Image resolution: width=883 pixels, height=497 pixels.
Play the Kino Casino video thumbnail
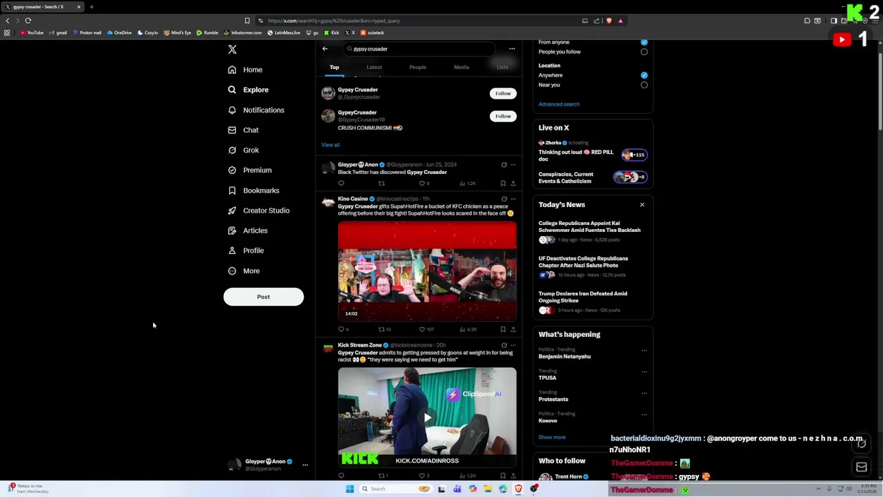tap(427, 271)
